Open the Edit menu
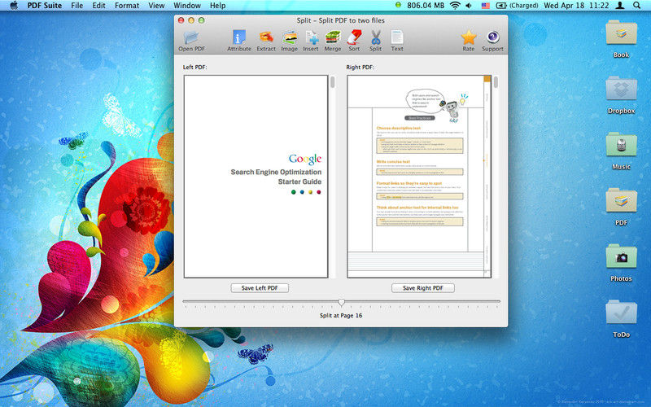651x407 pixels. tap(98, 6)
